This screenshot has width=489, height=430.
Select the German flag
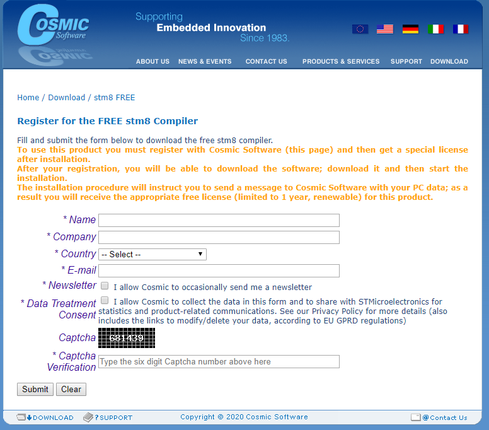point(410,29)
